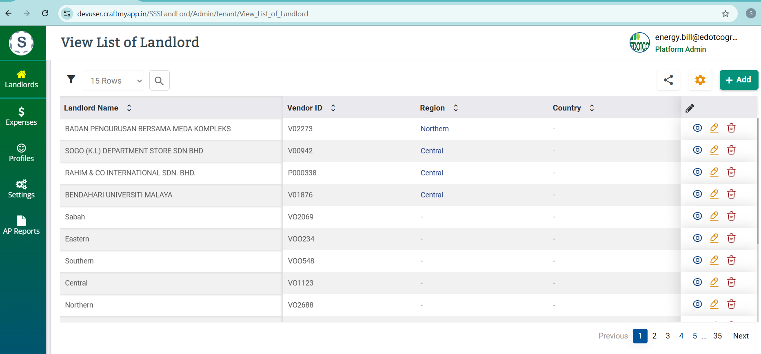Image resolution: width=761 pixels, height=354 pixels.
Task: Open the orange gear settings button
Action: pyautogui.click(x=700, y=80)
